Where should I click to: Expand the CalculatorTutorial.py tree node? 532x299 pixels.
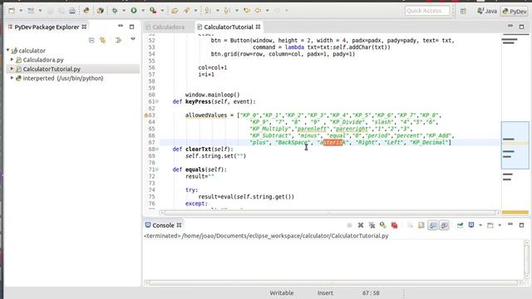coord(12,68)
